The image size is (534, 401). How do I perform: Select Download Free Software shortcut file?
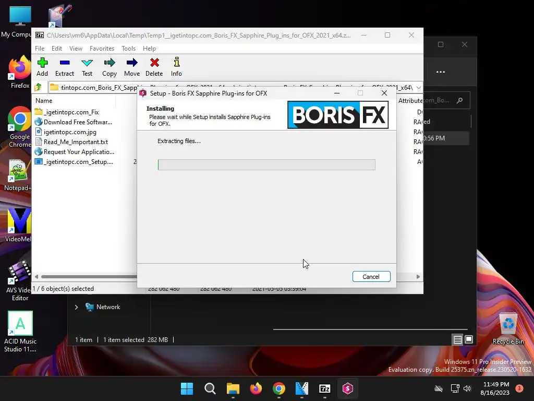[73, 122]
